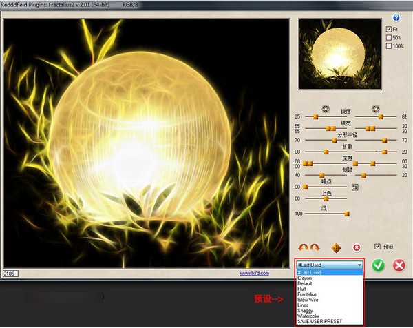Screen dimensions: 413x328
Task: Collapse the #Last Used preset dropdown
Action: pyautogui.click(x=359, y=265)
